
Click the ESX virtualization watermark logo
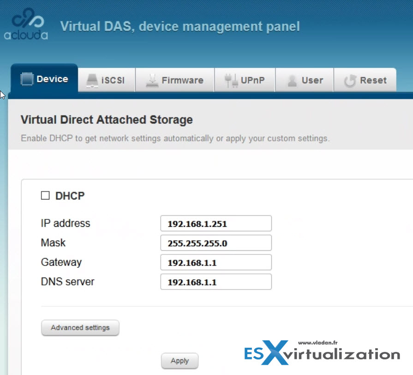[322, 352]
